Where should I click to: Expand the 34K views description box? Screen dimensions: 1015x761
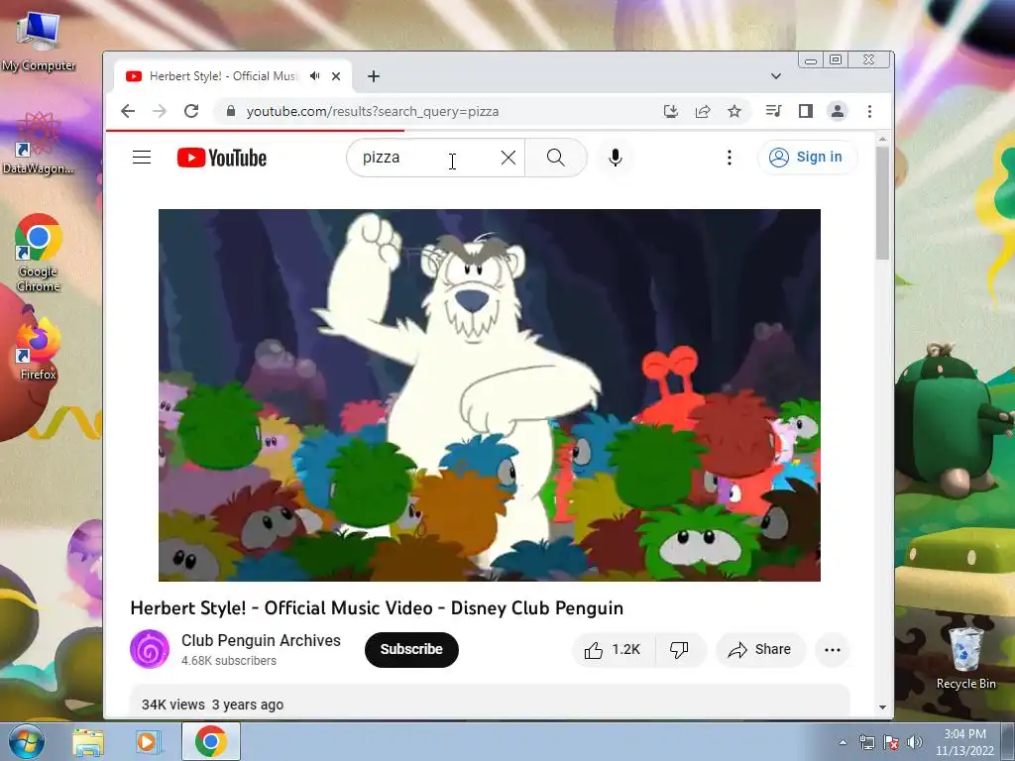click(x=490, y=701)
